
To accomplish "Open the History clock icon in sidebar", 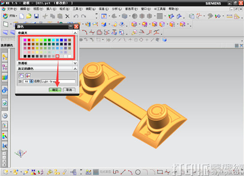I will pos(5,116).
